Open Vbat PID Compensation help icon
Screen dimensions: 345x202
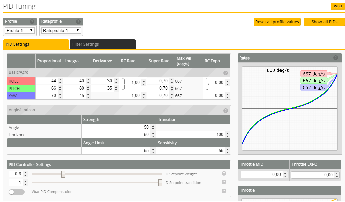(x=224, y=191)
